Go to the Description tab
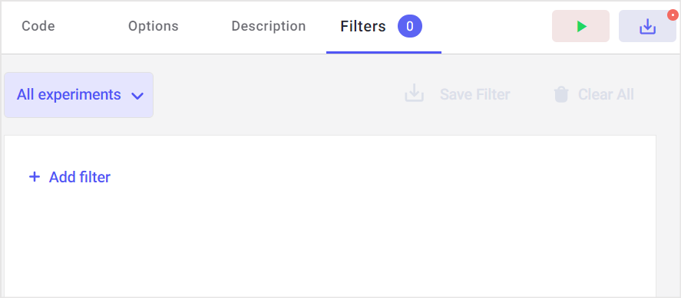The image size is (681, 298). (269, 26)
